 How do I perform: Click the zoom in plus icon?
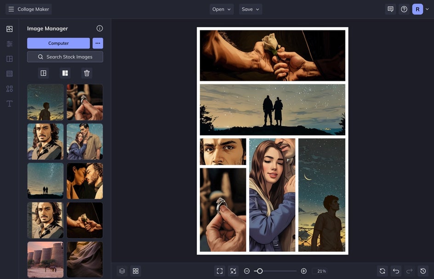tap(303, 271)
